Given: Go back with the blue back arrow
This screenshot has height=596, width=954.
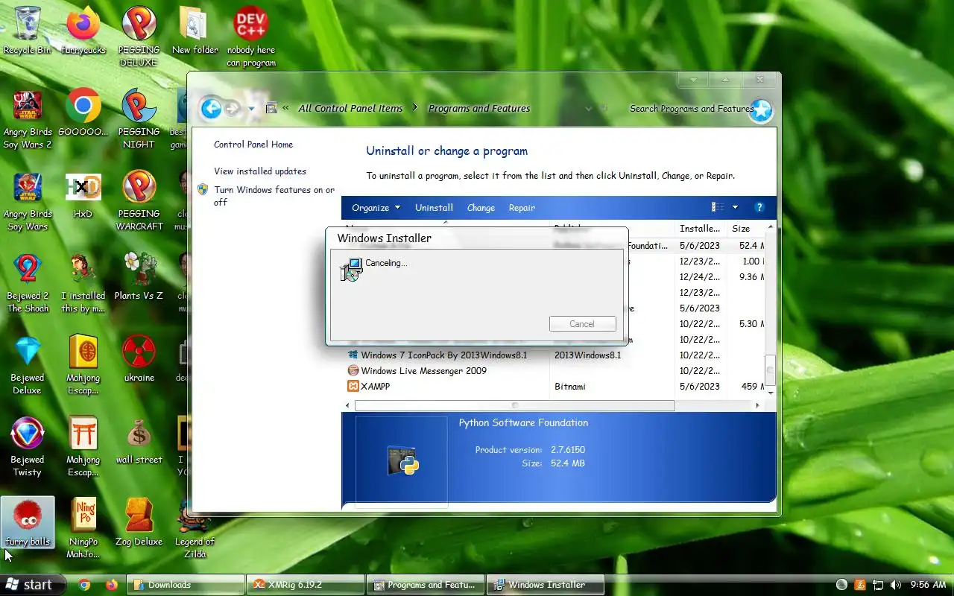Looking at the screenshot, I should [211, 109].
